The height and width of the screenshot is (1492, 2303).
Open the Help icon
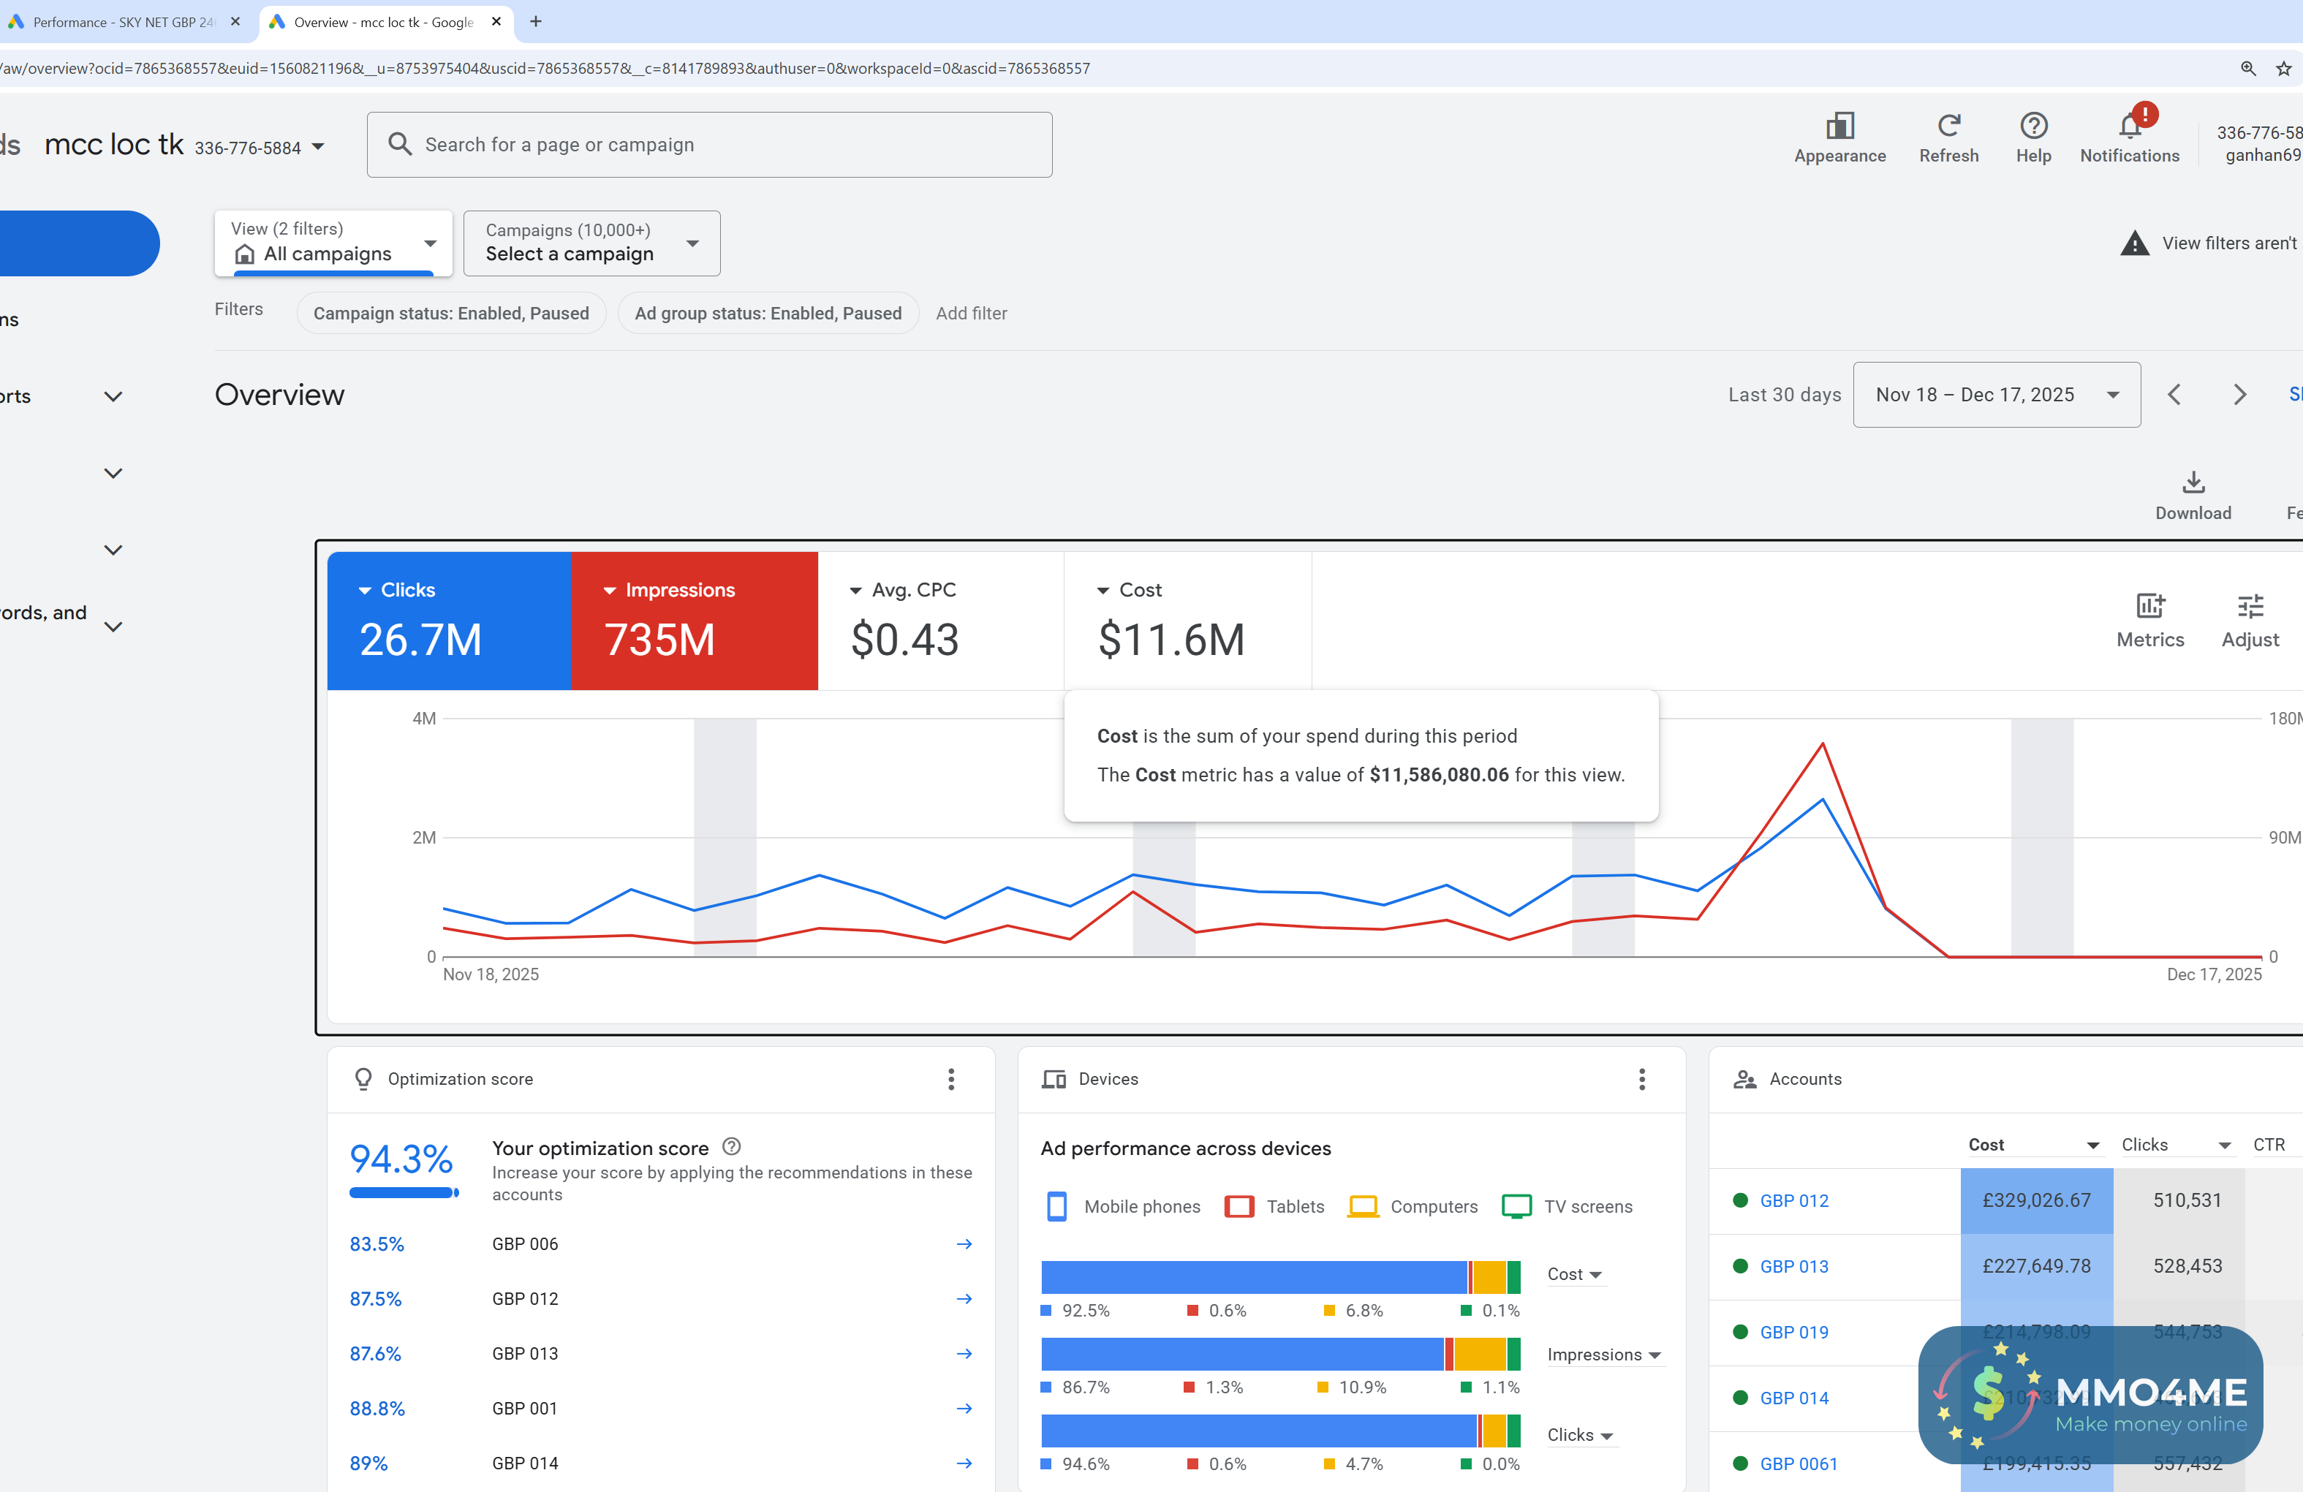click(2033, 126)
